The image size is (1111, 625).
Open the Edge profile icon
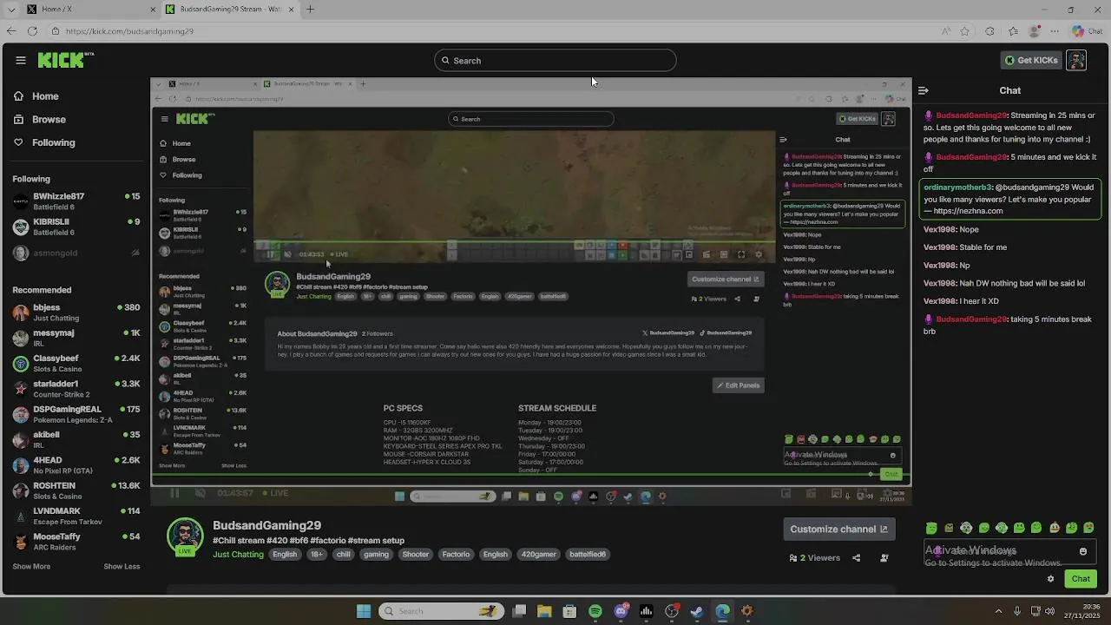tap(1034, 31)
